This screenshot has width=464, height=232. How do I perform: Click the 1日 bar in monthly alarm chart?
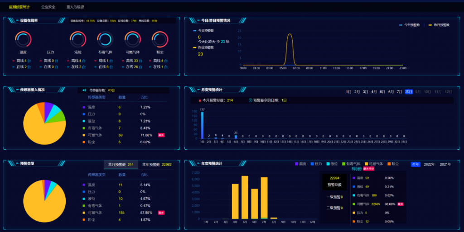click(202, 125)
